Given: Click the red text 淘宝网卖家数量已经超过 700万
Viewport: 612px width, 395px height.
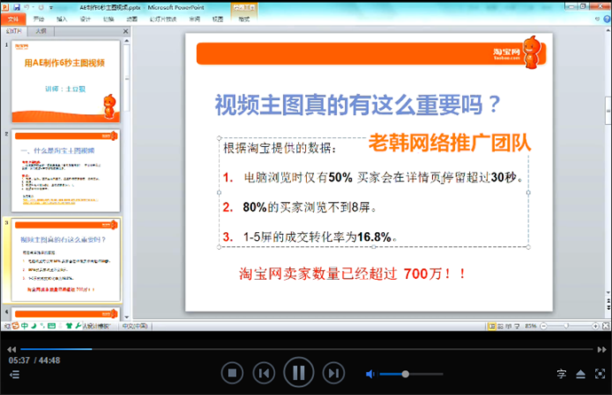Looking at the screenshot, I should (352, 274).
